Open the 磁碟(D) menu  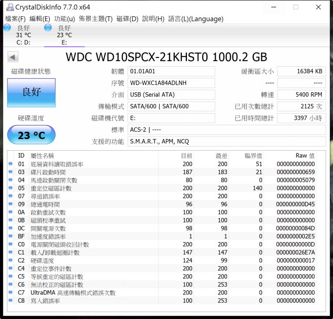tap(127, 19)
